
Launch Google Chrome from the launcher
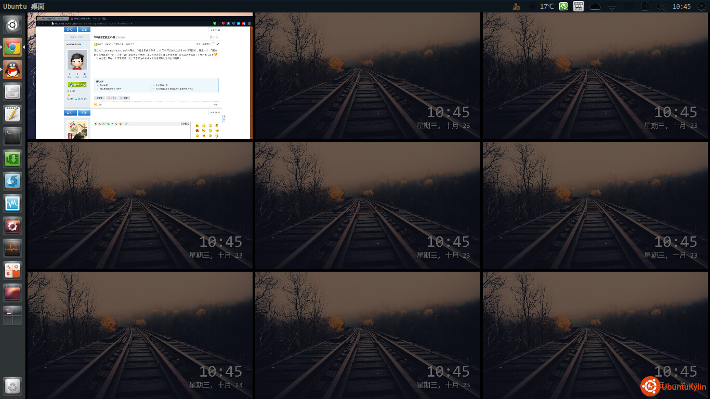(x=12, y=47)
